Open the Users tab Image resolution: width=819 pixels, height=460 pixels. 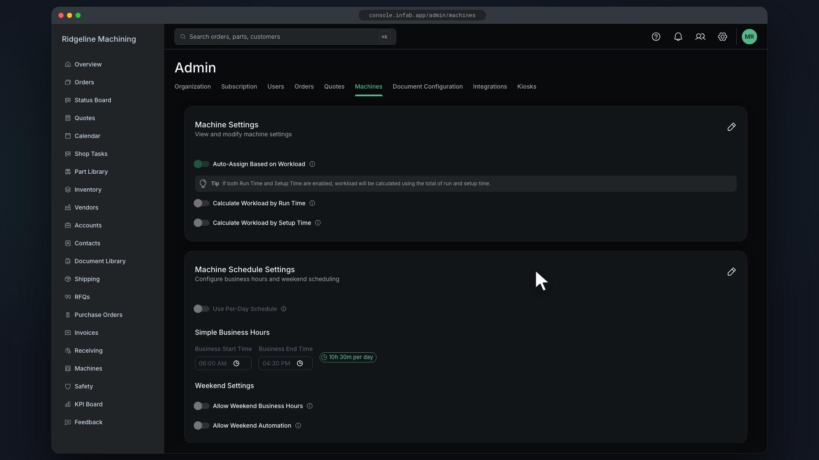point(276,86)
